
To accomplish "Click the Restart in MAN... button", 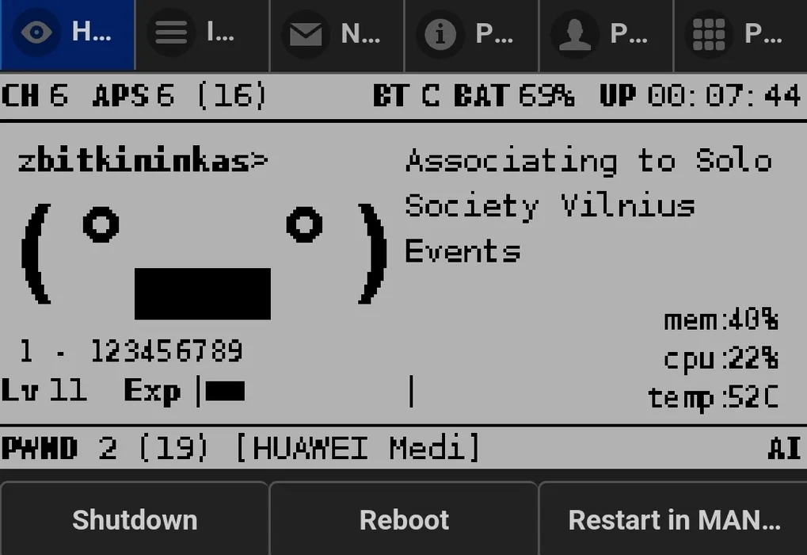I will click(673, 519).
